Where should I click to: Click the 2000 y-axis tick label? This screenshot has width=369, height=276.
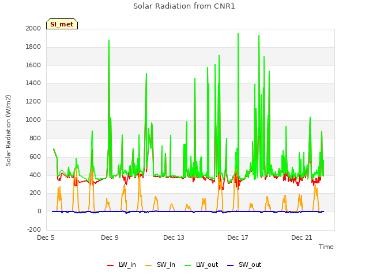tap(33, 28)
